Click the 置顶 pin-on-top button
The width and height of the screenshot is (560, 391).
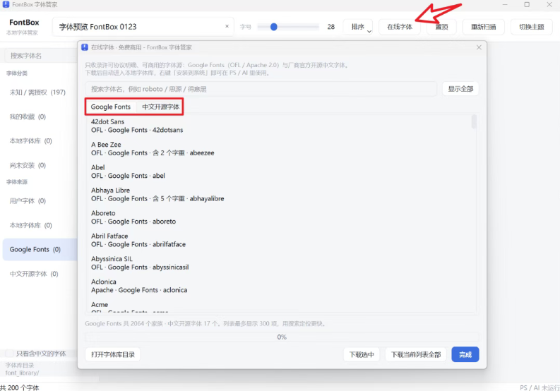(x=442, y=27)
